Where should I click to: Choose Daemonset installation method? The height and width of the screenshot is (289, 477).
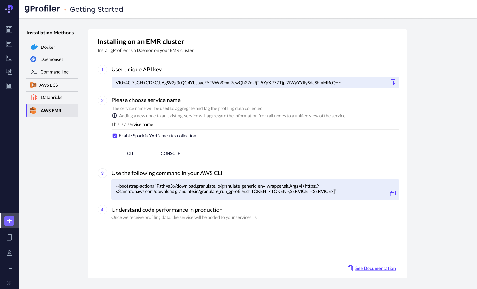pos(52,59)
